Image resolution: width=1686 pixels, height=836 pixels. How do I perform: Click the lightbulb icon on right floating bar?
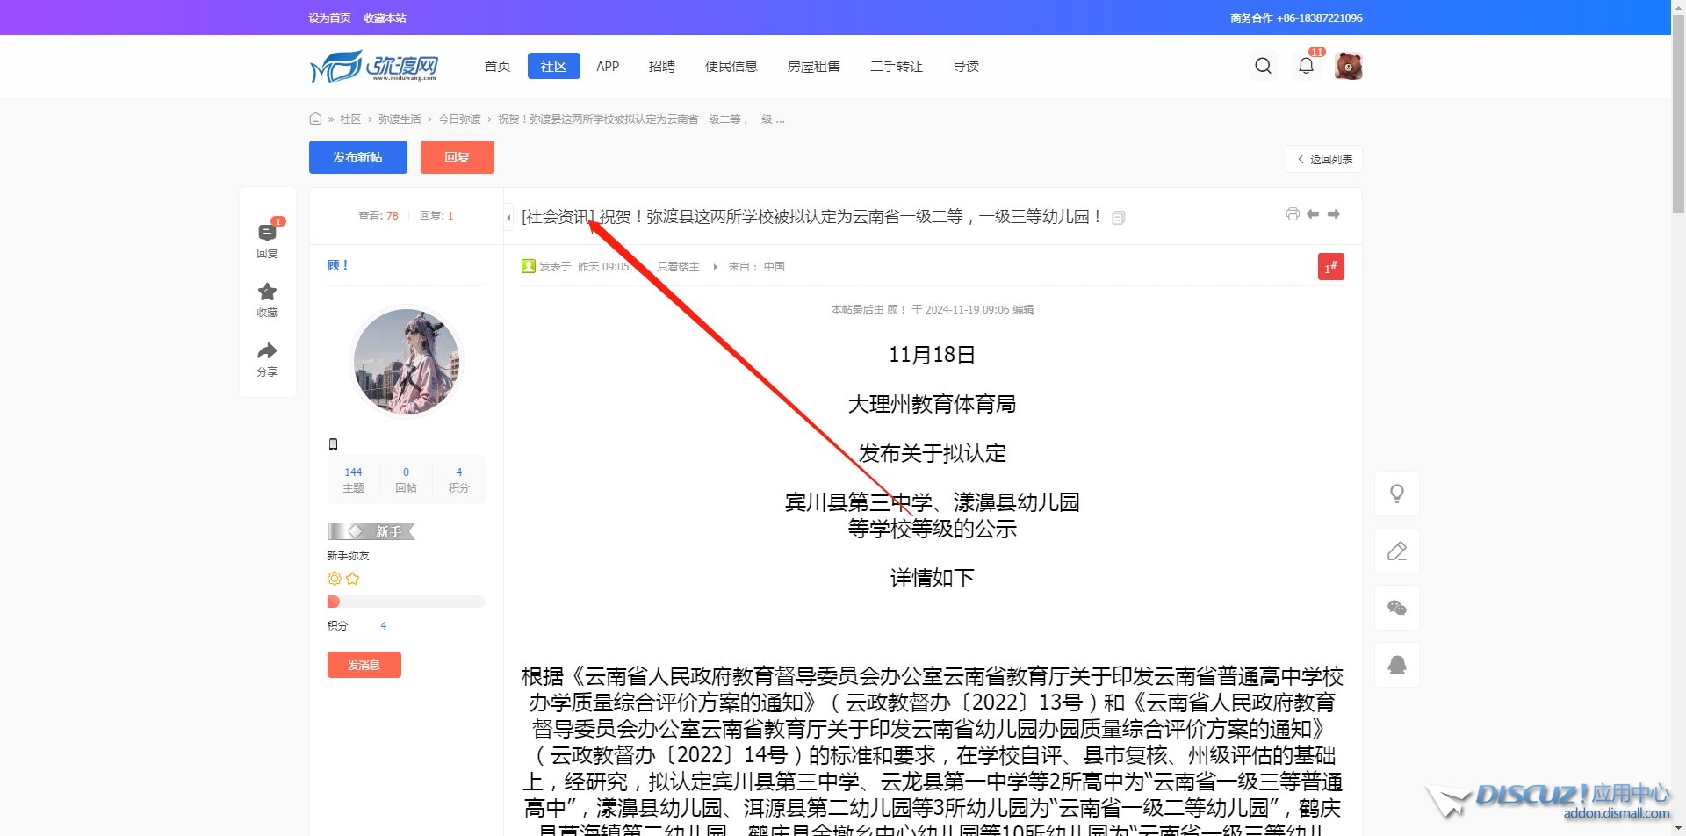pos(1396,494)
